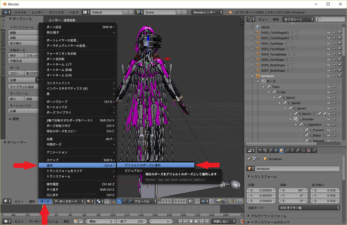Hide the C_Spine2 bone via eye icon
This screenshot has width=347, height=225.
[x=328, y=103]
